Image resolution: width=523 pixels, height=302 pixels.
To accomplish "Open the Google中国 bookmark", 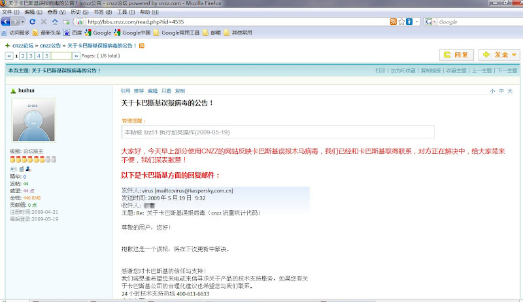I will click(132, 33).
